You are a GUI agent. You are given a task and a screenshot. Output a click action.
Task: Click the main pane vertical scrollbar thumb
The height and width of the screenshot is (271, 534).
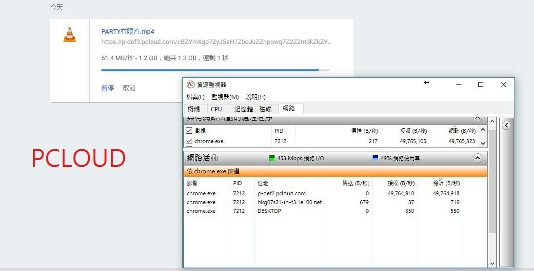(x=492, y=181)
